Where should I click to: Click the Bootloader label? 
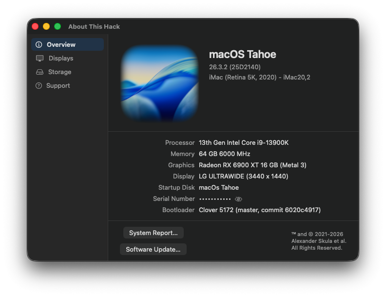click(x=178, y=210)
